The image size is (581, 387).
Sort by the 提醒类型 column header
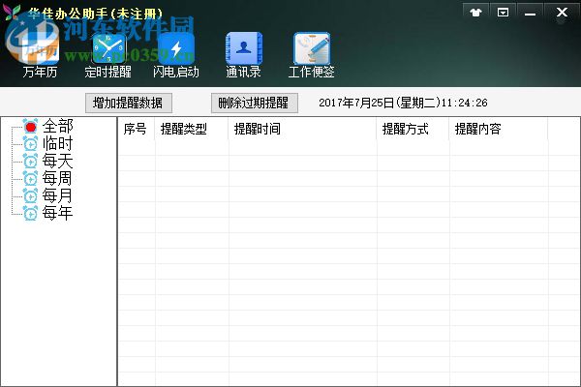click(x=192, y=129)
